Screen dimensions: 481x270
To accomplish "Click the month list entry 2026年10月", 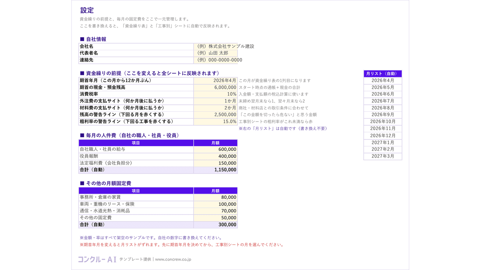I will 383,122.
